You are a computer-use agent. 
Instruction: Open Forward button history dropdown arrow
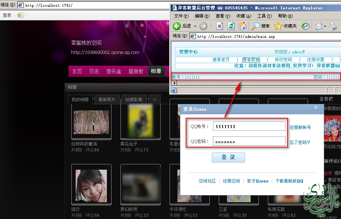212,26
